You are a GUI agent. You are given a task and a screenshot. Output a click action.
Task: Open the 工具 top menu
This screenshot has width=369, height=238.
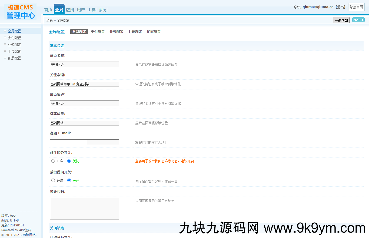click(x=91, y=10)
